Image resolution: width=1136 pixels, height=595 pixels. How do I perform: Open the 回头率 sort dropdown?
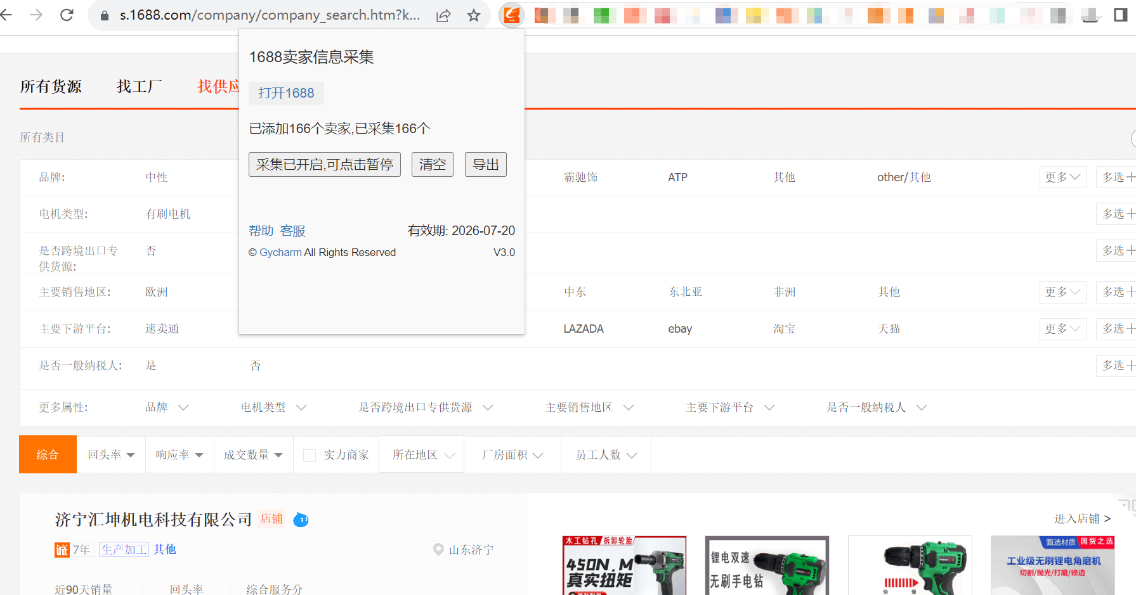111,454
